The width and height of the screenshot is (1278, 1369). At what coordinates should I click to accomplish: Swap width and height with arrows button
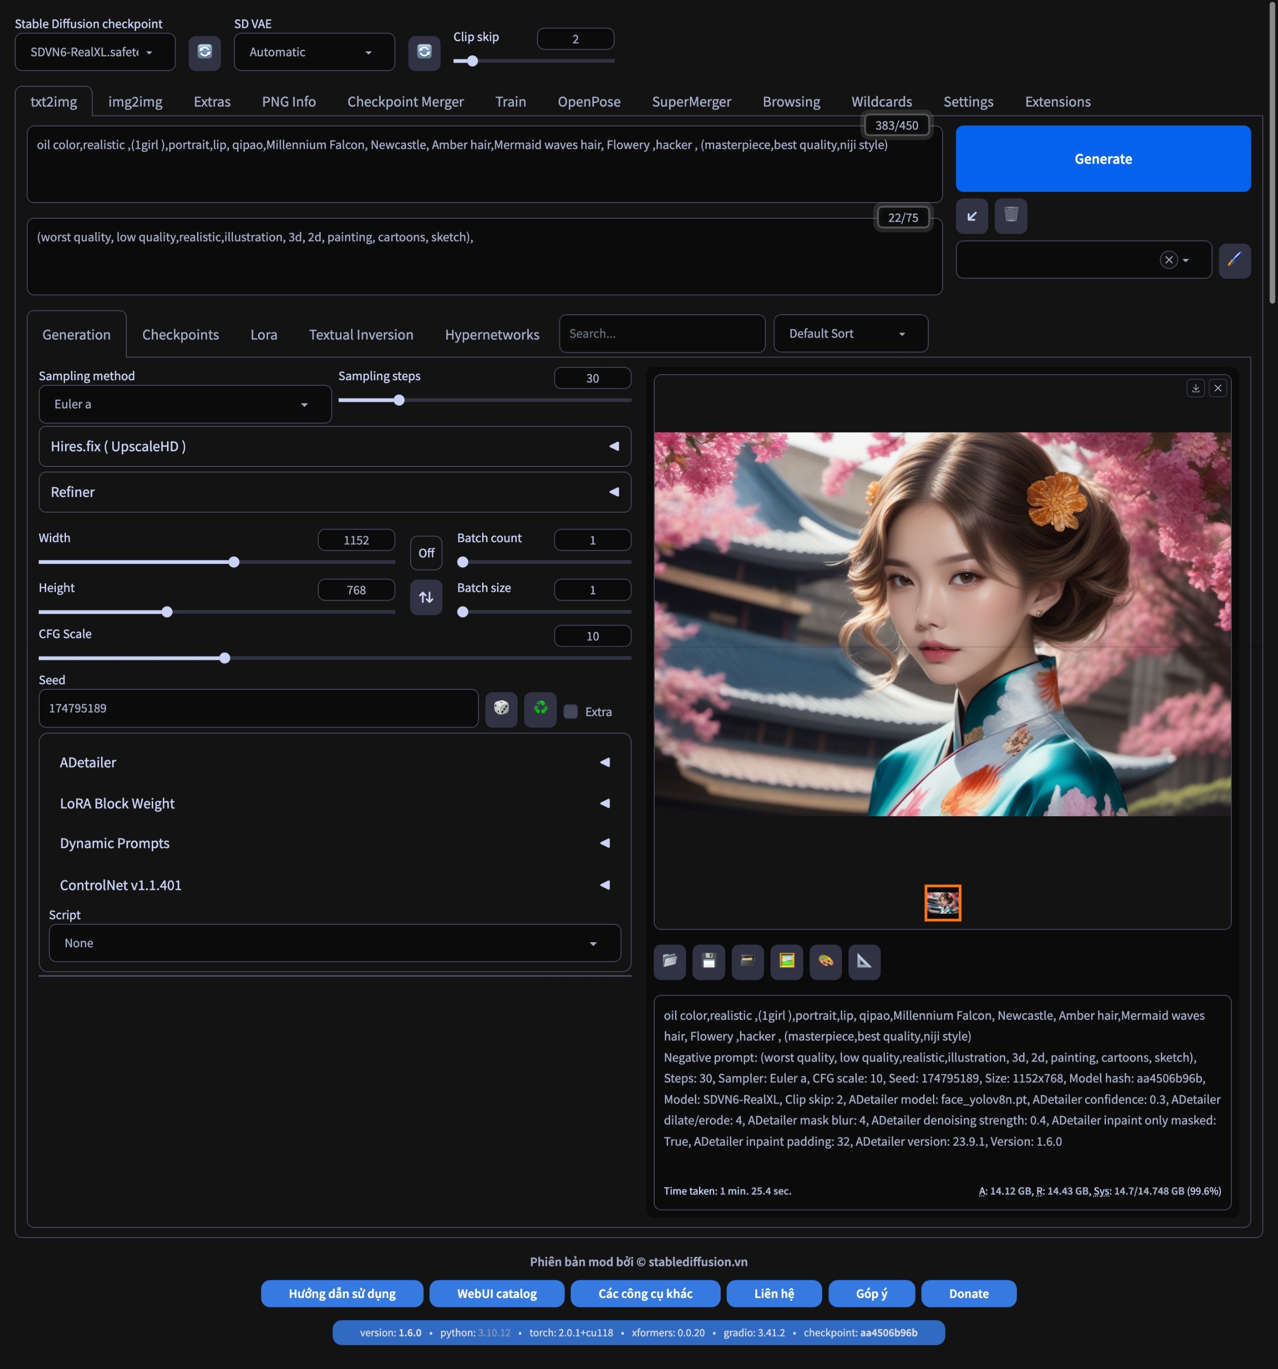point(425,597)
